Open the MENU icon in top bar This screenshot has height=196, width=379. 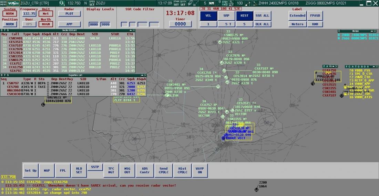coord(3,3)
